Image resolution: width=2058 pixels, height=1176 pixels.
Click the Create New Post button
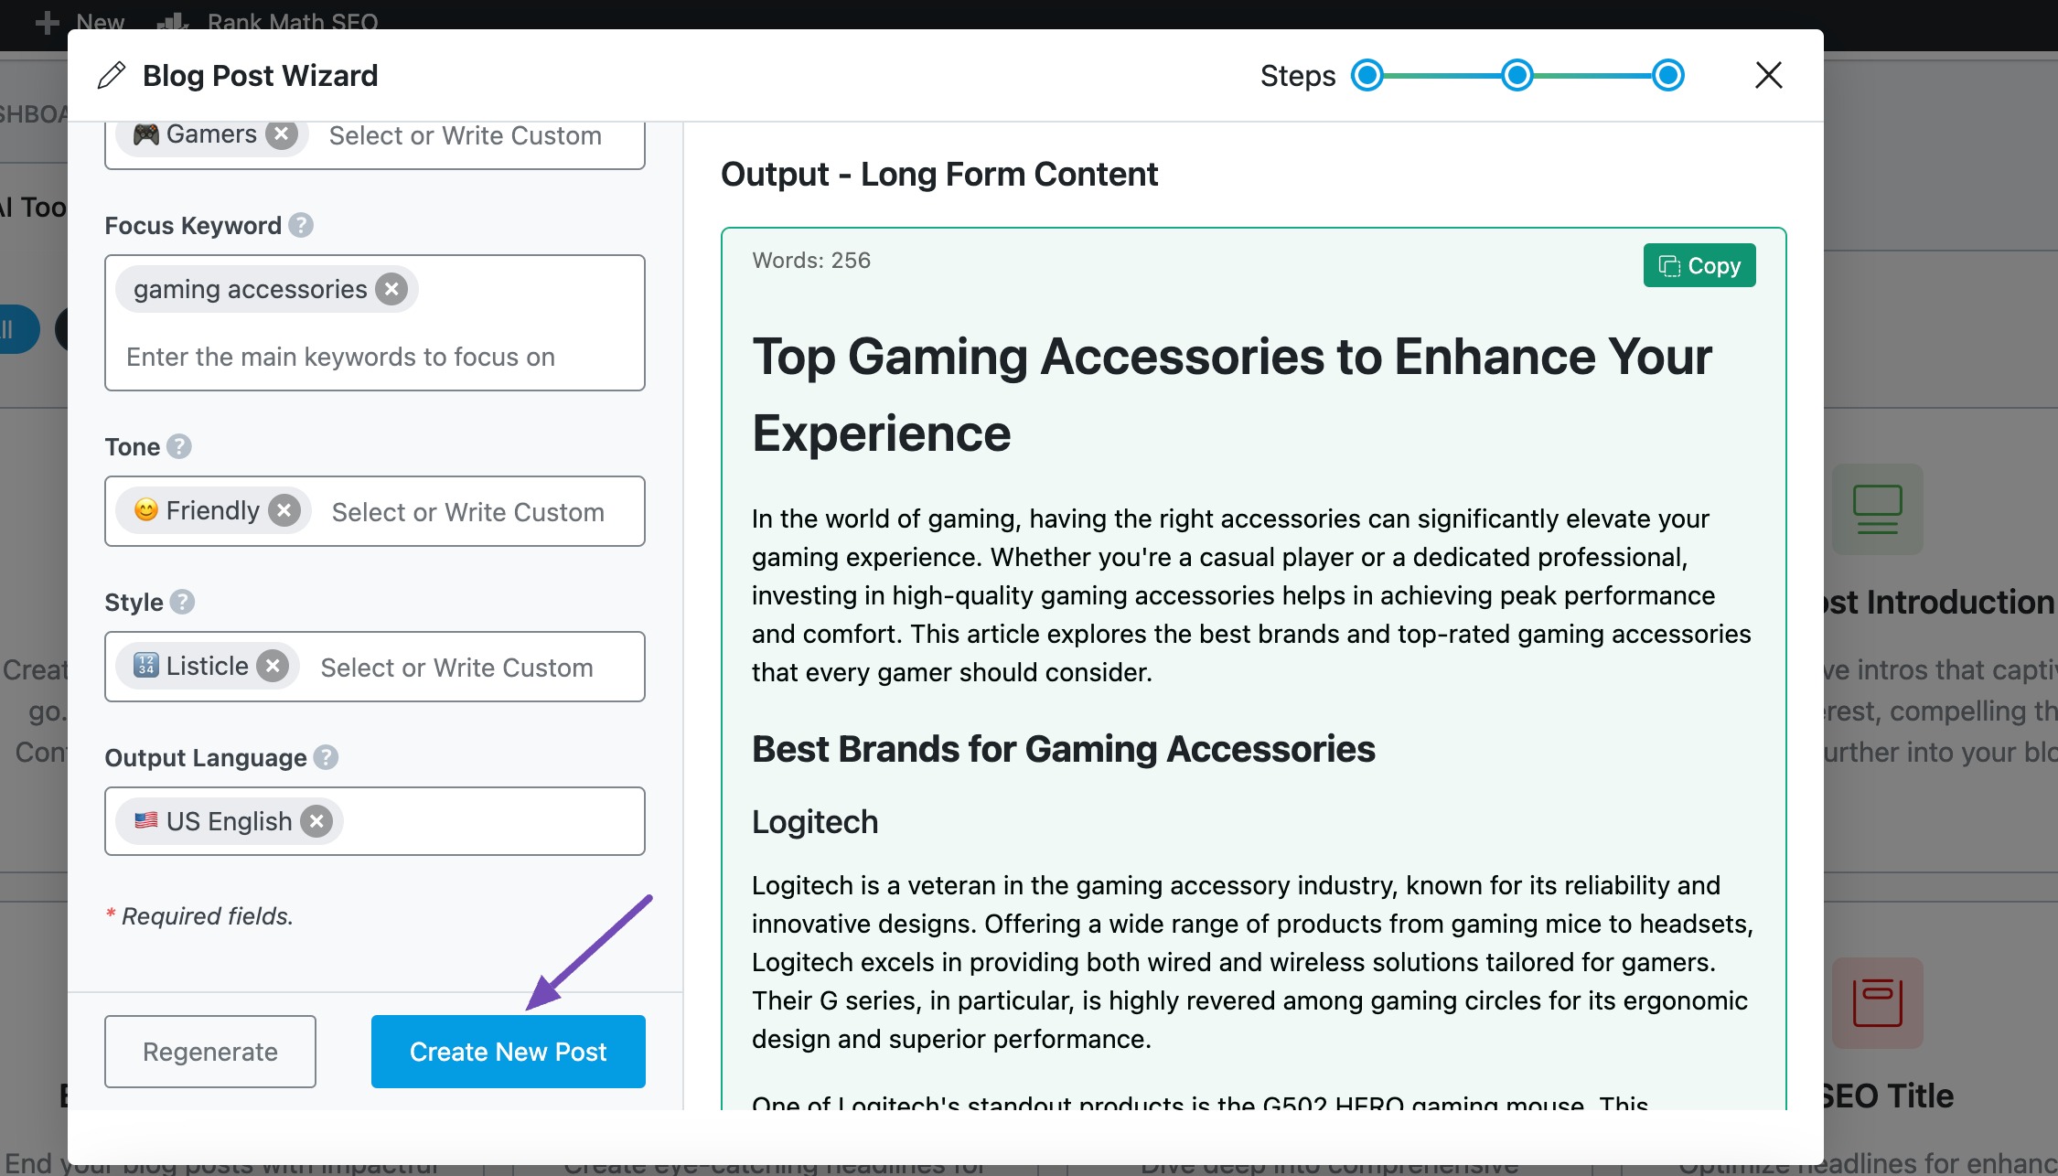(508, 1050)
